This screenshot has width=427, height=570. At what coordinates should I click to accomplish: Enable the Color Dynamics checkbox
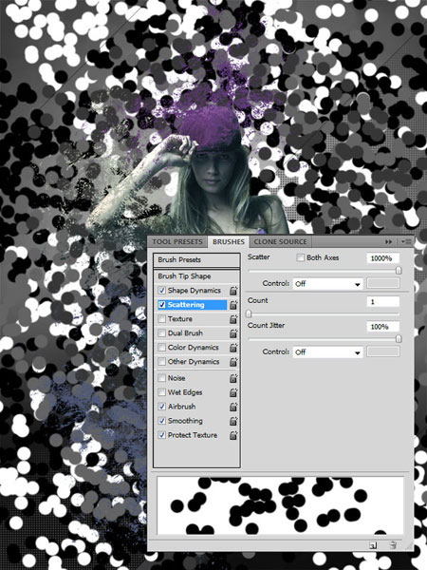[162, 348]
